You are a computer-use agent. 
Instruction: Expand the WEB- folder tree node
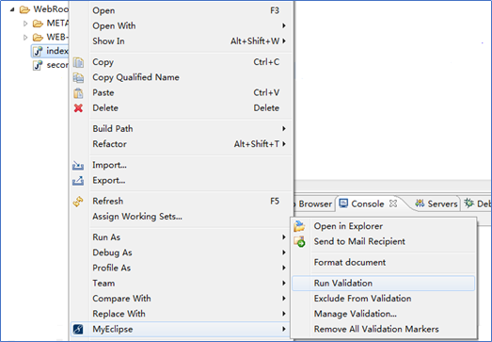click(x=25, y=38)
